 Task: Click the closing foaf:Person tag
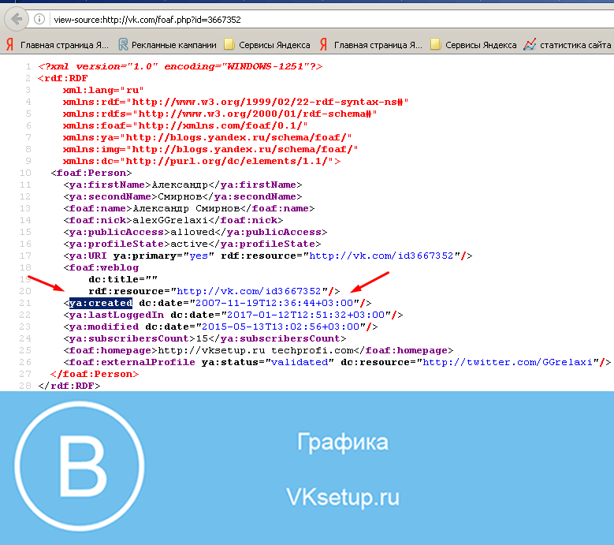click(x=95, y=374)
